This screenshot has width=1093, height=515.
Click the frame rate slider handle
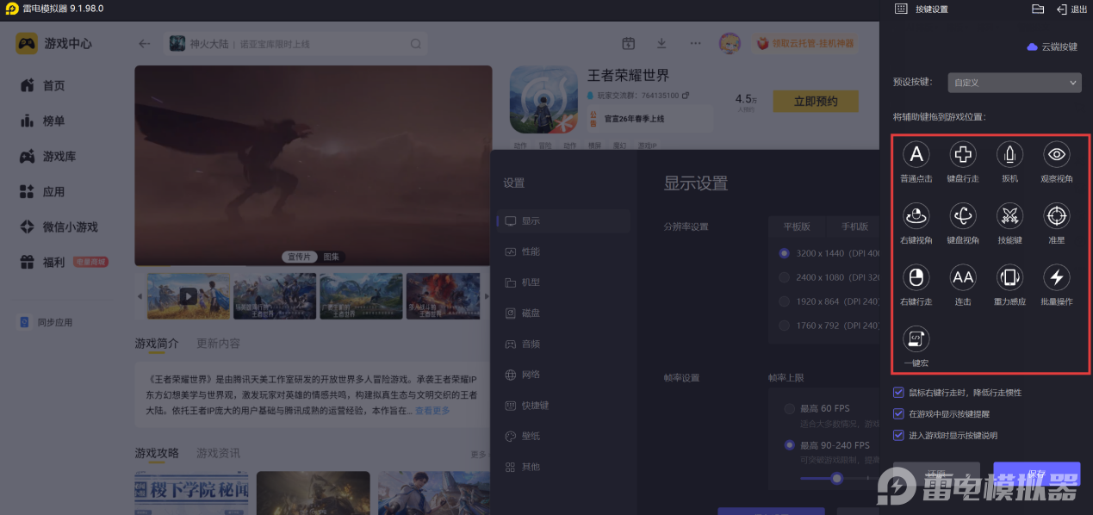(x=835, y=478)
